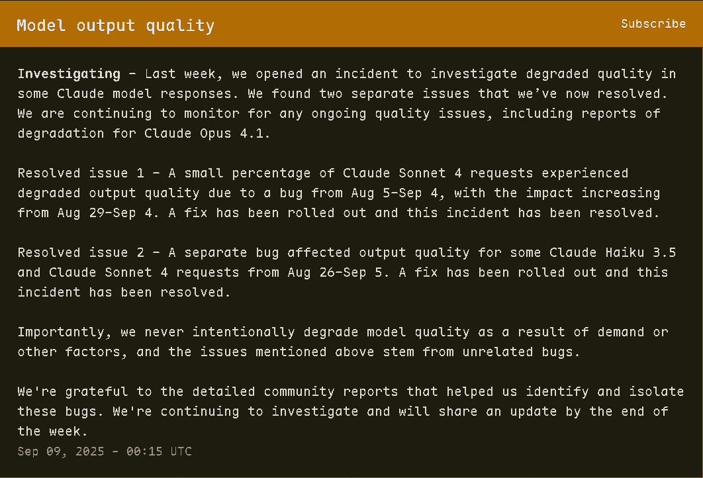Click the 00:15 UTC time text
703x478 pixels.
(x=159, y=451)
